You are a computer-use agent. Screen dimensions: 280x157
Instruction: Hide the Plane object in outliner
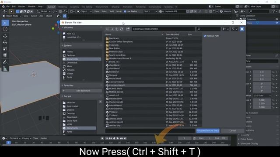point(276,23)
